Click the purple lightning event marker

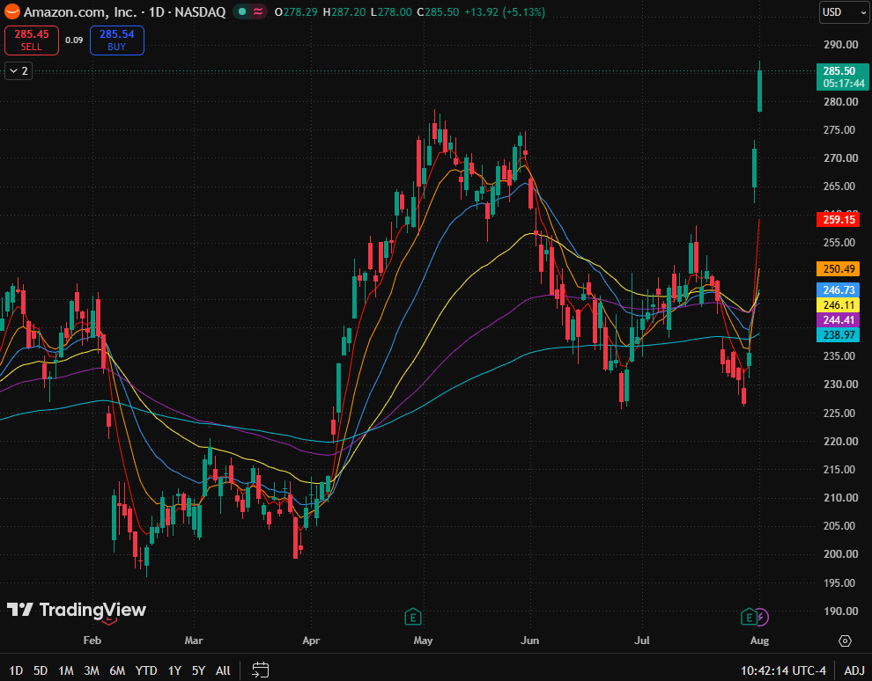tap(762, 617)
